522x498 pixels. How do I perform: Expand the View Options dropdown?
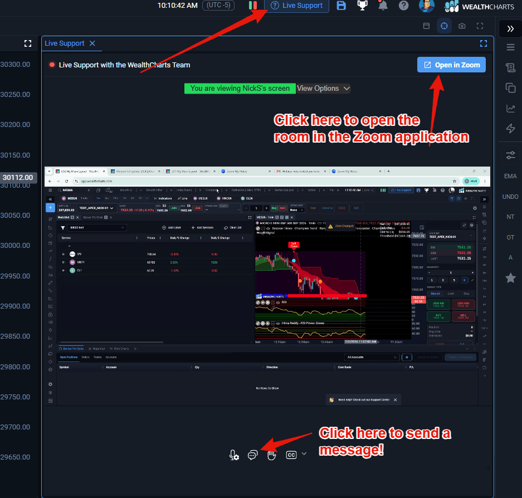pyautogui.click(x=323, y=89)
